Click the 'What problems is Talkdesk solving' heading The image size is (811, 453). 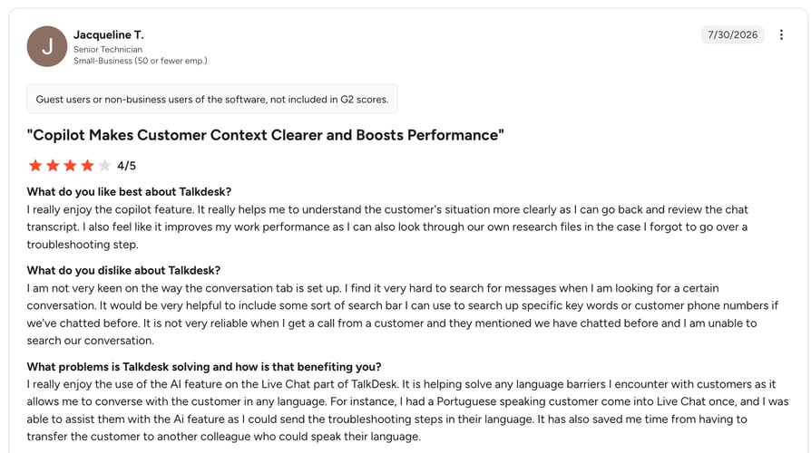204,367
